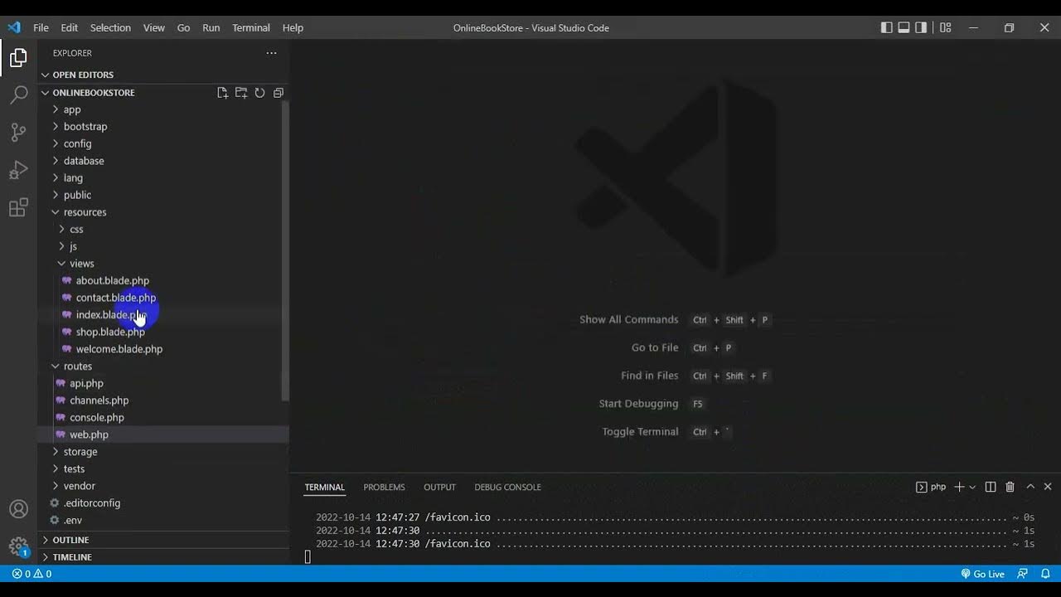1061x597 pixels.
Task: Expand the Timeline section
Action: tap(164, 557)
